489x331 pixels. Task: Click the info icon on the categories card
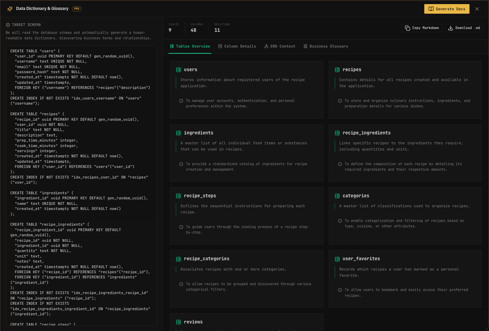[340, 221]
